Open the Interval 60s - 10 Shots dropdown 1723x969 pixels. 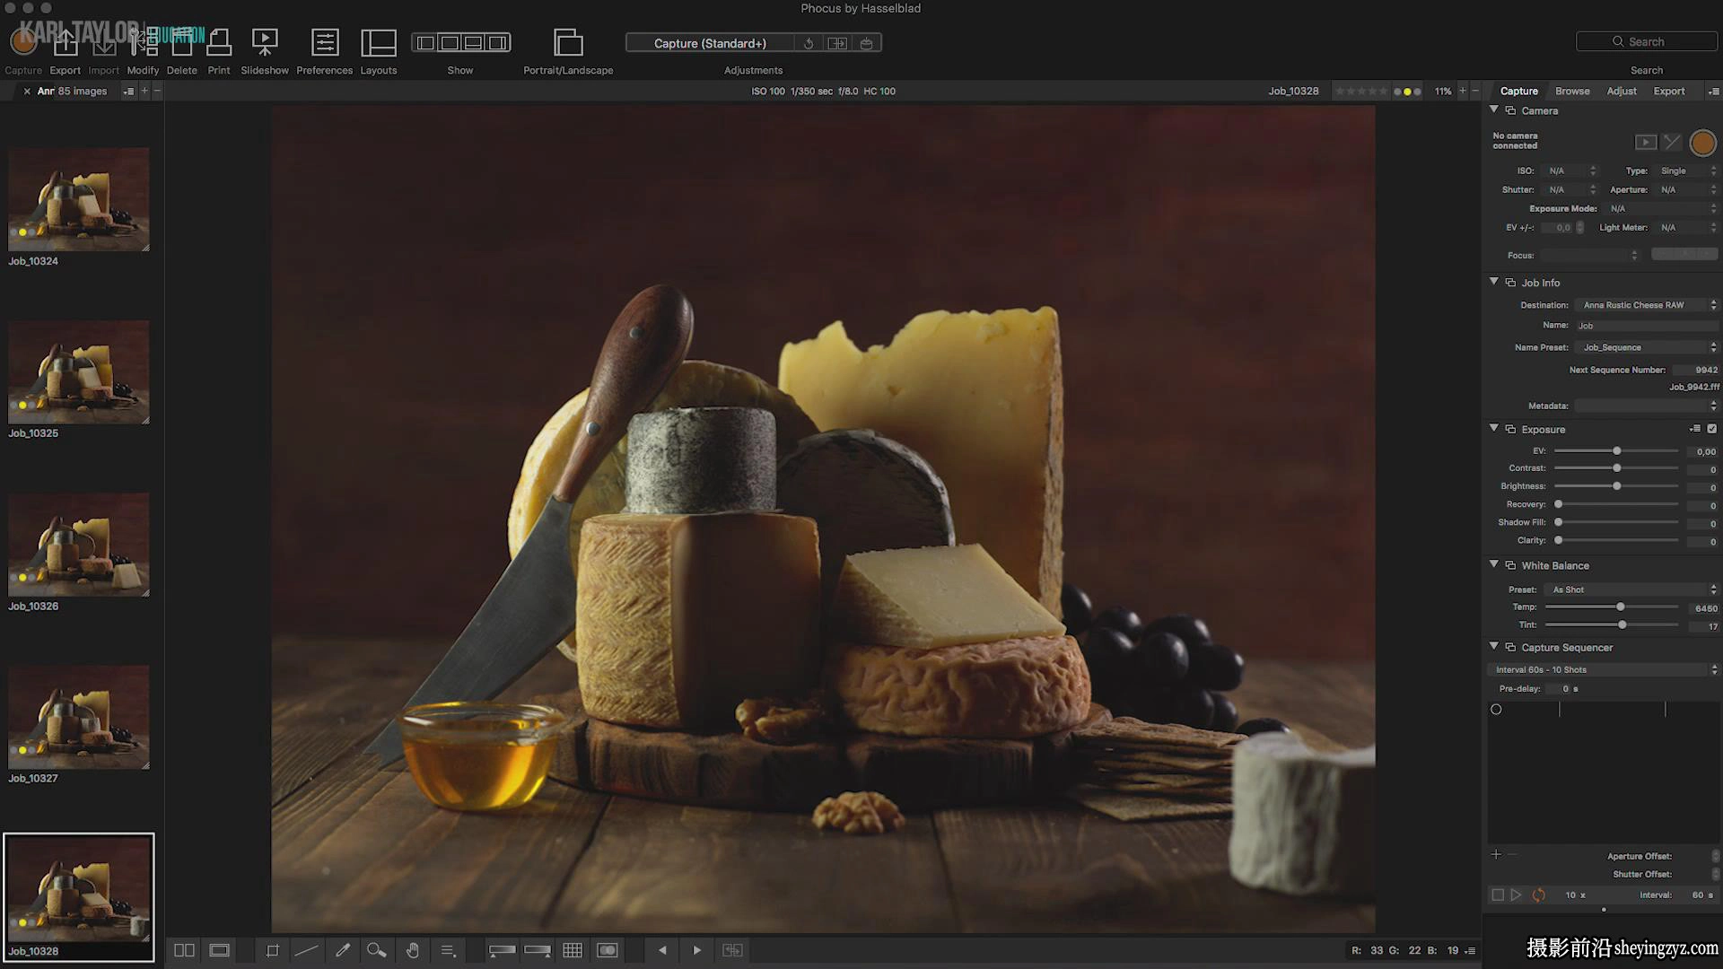[x=1603, y=669]
